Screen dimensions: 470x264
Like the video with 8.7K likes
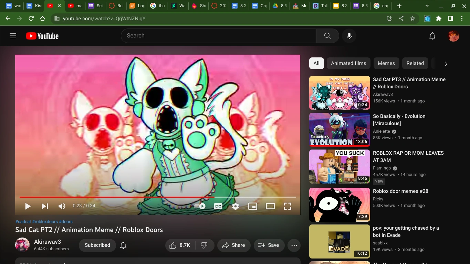tap(180, 245)
